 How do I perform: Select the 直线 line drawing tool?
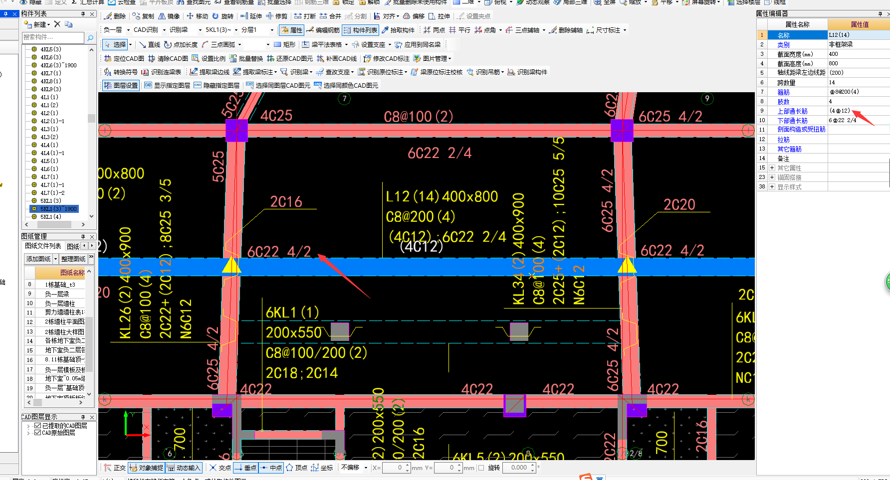pos(150,44)
